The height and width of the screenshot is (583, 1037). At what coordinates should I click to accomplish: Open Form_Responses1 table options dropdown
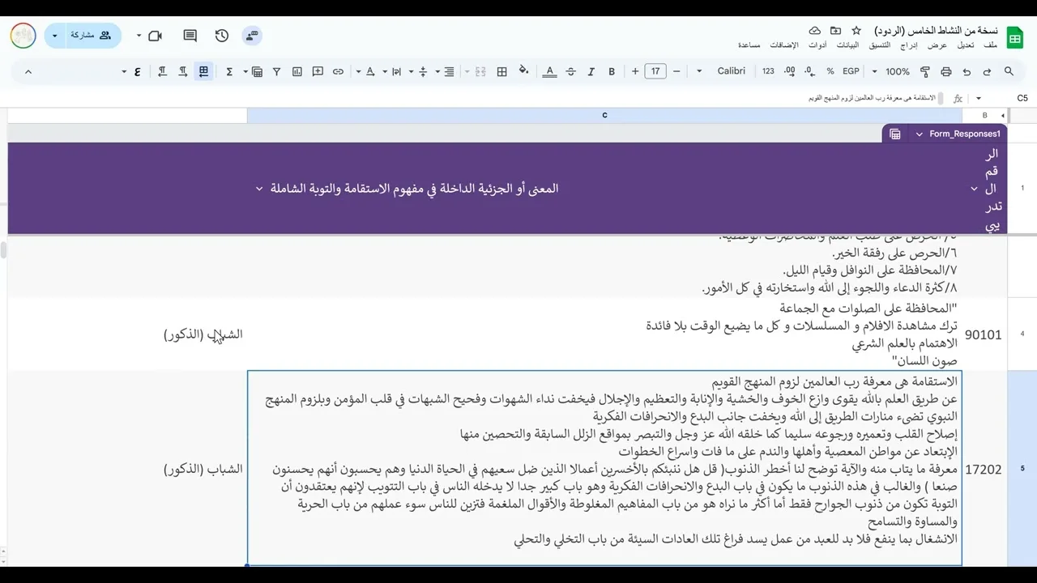coord(919,134)
